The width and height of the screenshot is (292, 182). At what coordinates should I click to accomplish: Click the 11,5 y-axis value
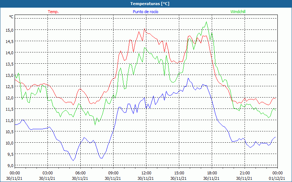[10, 109]
